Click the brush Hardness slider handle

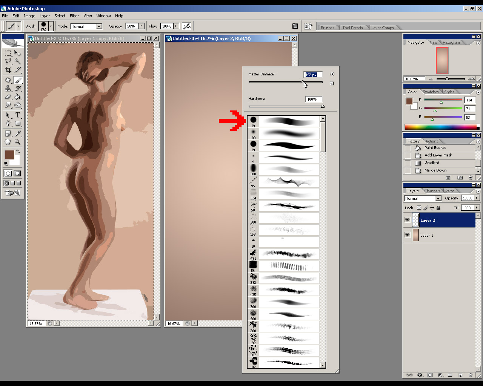[323, 106]
